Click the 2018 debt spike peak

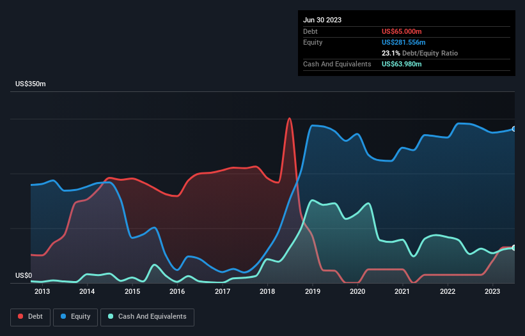click(289, 118)
